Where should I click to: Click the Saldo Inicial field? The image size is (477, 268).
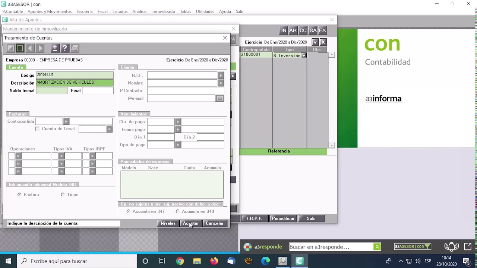pyautogui.click(x=52, y=91)
